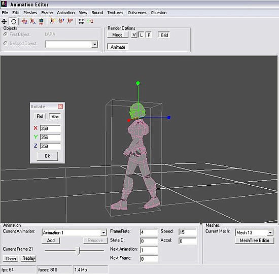Select the Second Object radio button

[6, 43]
